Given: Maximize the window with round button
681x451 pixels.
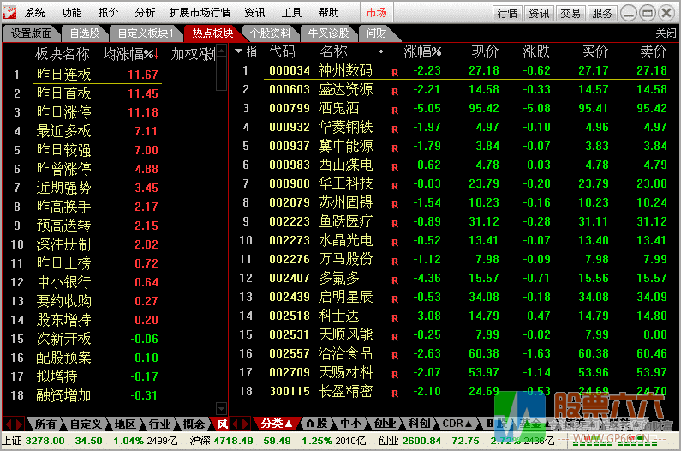Looking at the screenshot, I should coord(647,13).
